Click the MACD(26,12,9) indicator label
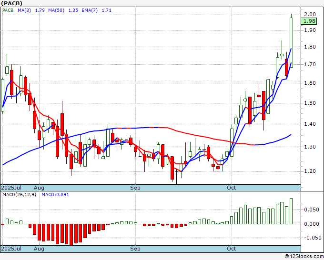The width and height of the screenshot is (324, 260). pyautogui.click(x=19, y=195)
